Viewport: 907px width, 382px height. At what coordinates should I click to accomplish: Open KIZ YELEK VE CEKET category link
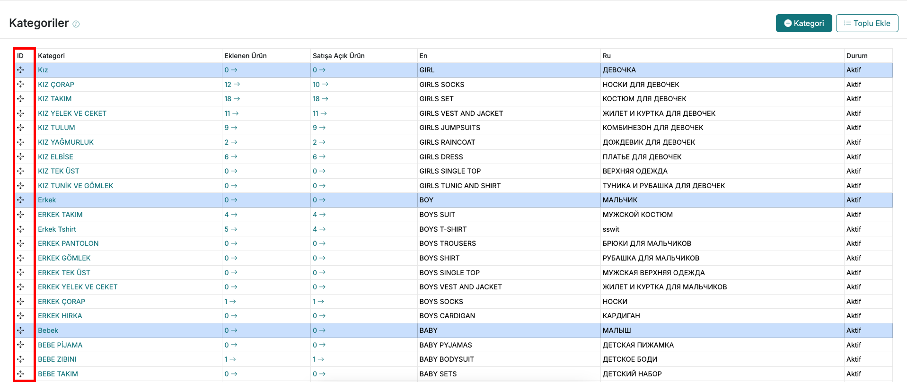[72, 113]
